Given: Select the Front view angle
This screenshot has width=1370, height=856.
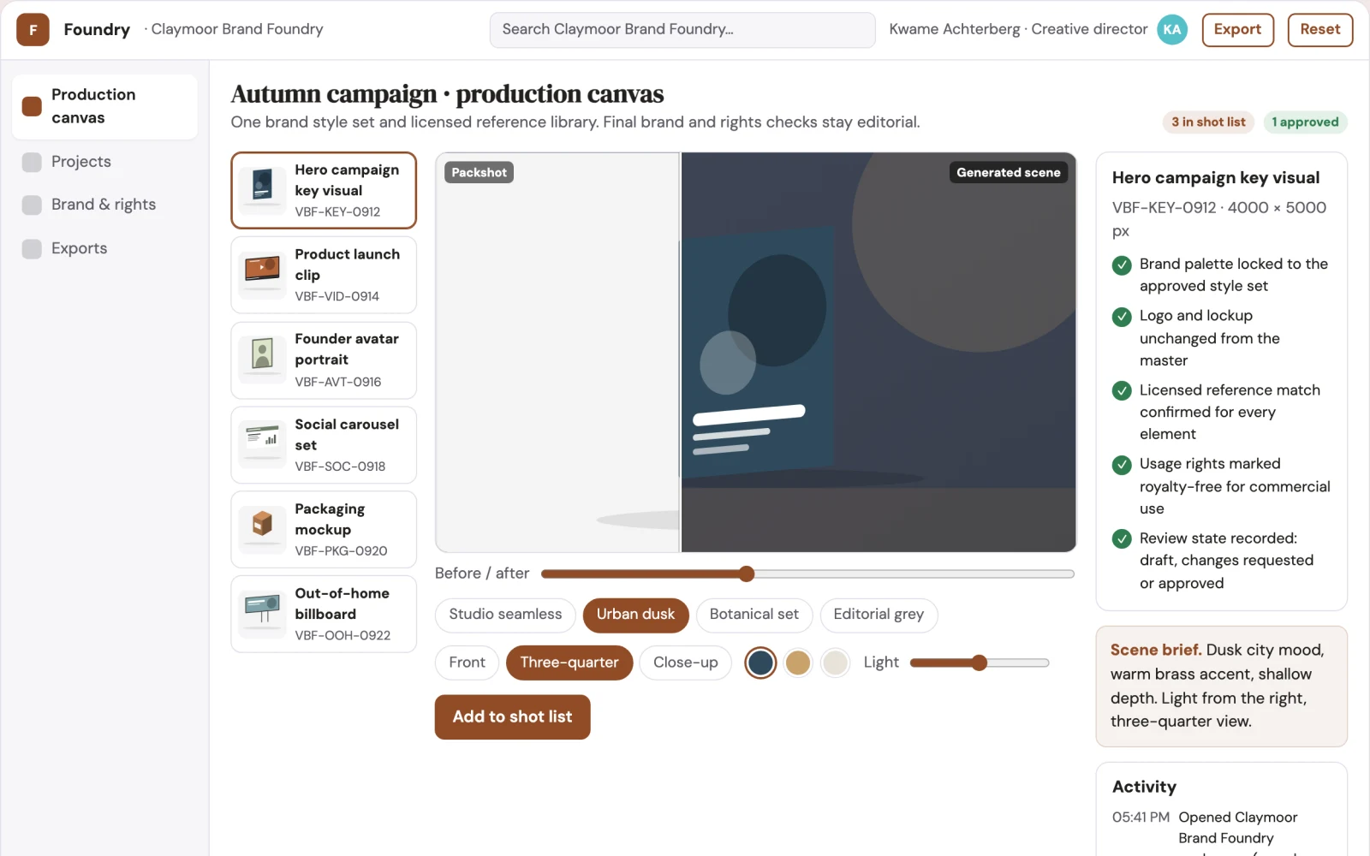Looking at the screenshot, I should (467, 663).
